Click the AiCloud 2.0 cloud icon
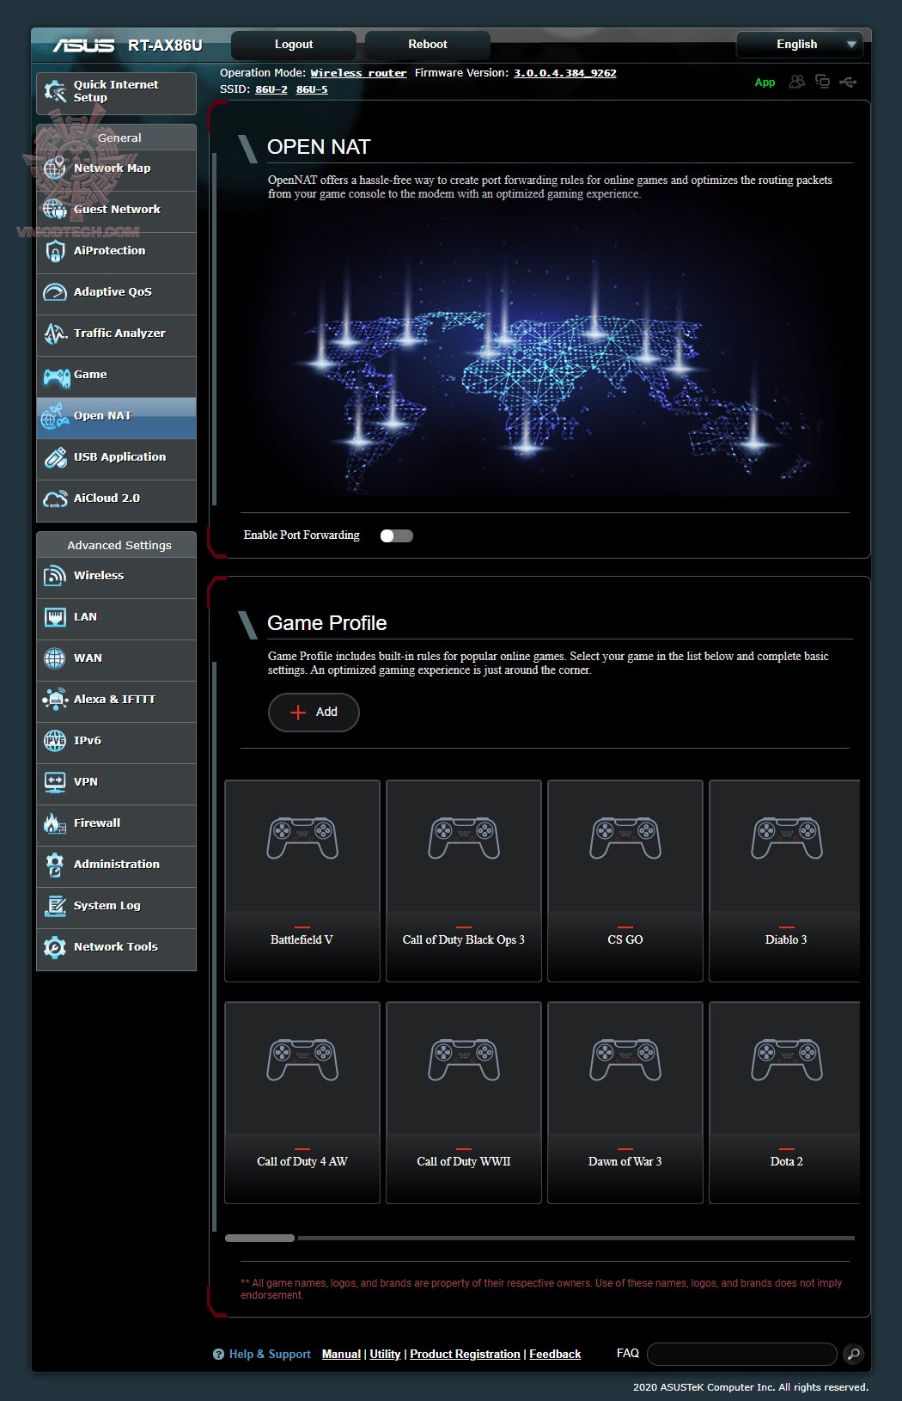This screenshot has height=1401, width=902. [55, 499]
